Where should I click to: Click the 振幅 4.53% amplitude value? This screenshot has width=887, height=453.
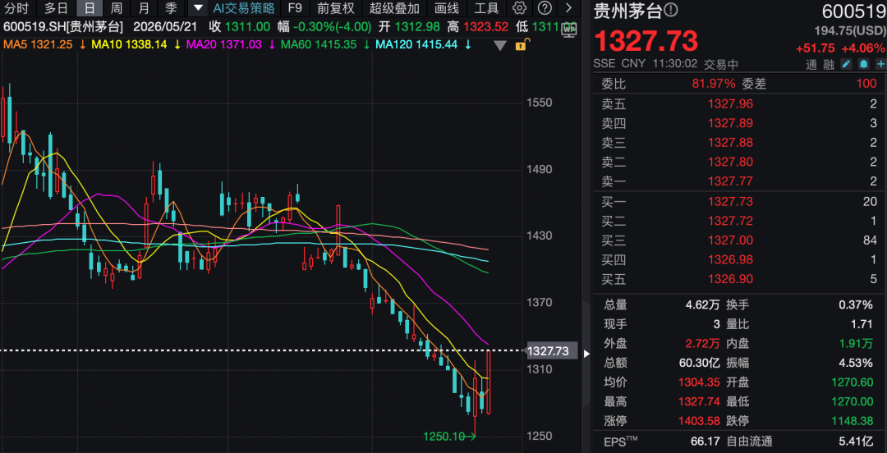(856, 363)
